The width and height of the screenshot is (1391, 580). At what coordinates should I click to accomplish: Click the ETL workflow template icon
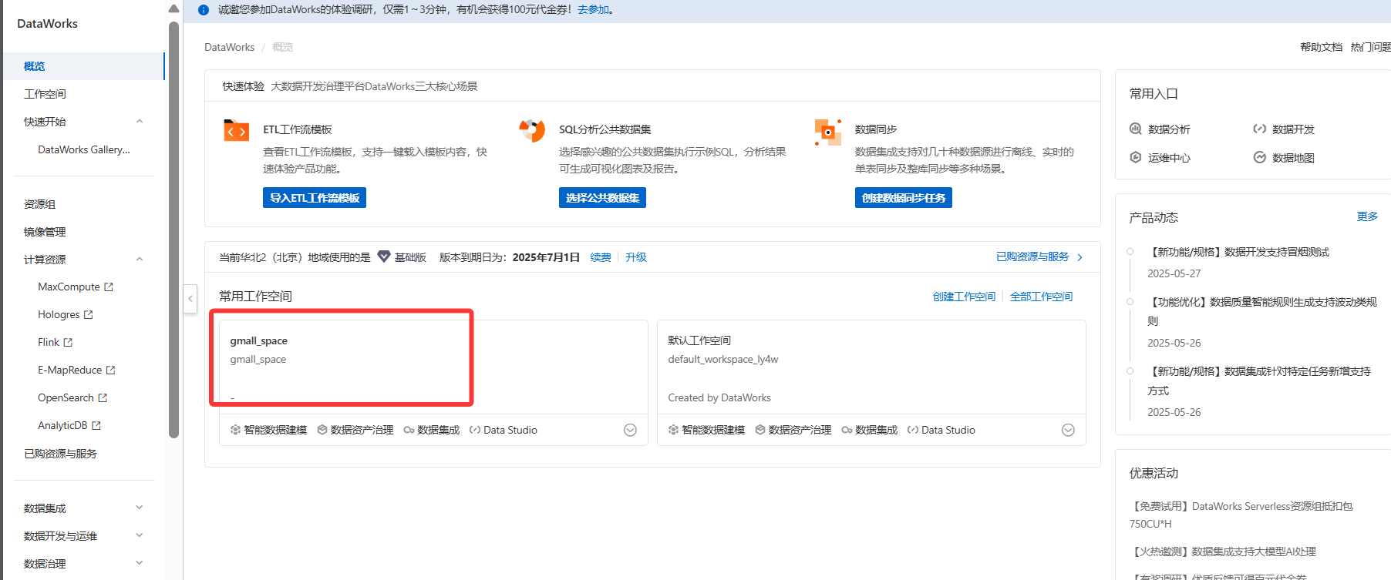[x=236, y=131]
